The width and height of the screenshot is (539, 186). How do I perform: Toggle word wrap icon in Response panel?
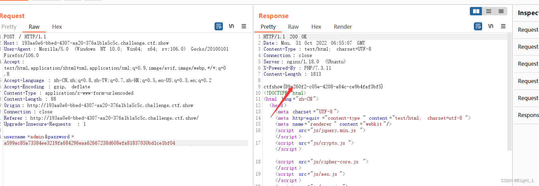[478, 26]
